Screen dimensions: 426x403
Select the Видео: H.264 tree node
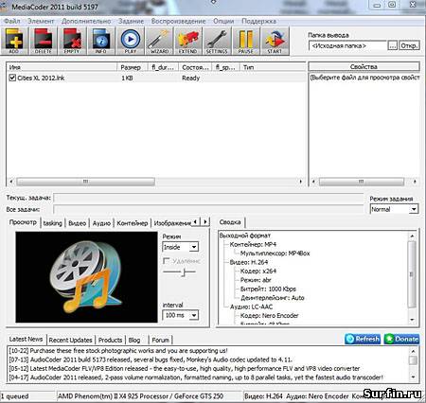249,262
